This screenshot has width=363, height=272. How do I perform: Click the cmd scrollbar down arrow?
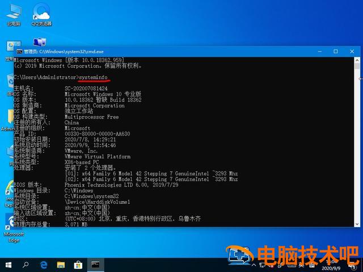point(357,224)
